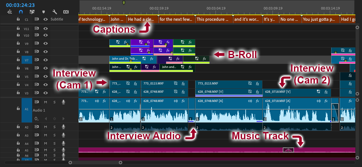362x167 pixels.
Task: Click left handle of horizontal zoom scrollbar
Action: [70, 163]
